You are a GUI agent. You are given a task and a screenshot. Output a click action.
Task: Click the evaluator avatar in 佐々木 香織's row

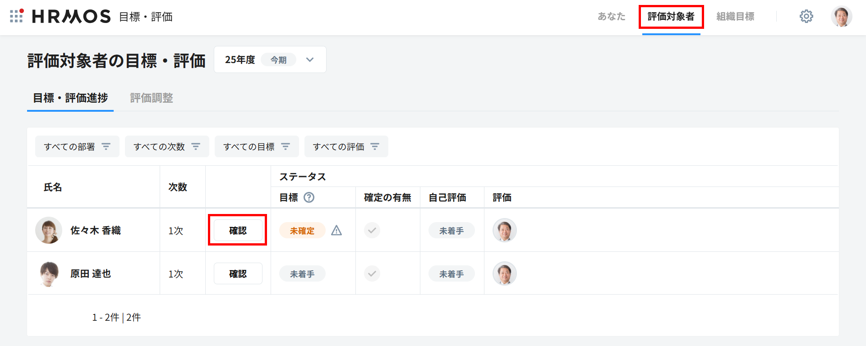[x=504, y=230]
